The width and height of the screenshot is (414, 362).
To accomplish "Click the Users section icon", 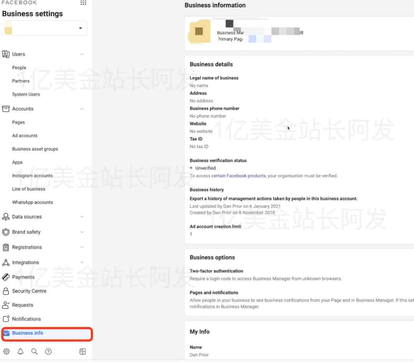I will tap(6, 54).
